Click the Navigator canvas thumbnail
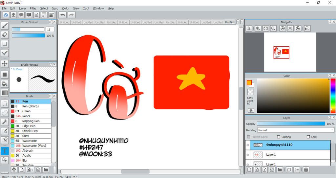 [x=290, y=52]
